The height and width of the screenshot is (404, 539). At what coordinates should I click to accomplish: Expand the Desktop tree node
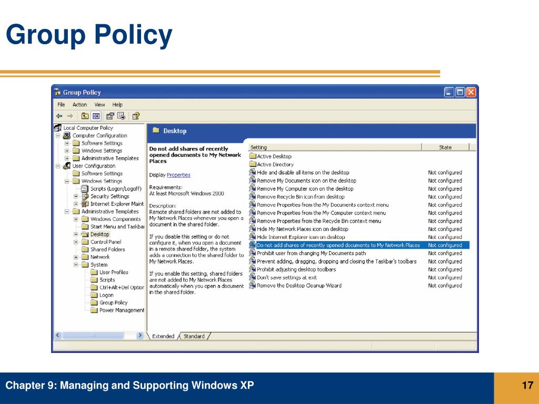(76, 234)
